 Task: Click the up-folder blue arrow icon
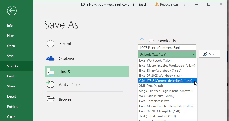pos(142,40)
